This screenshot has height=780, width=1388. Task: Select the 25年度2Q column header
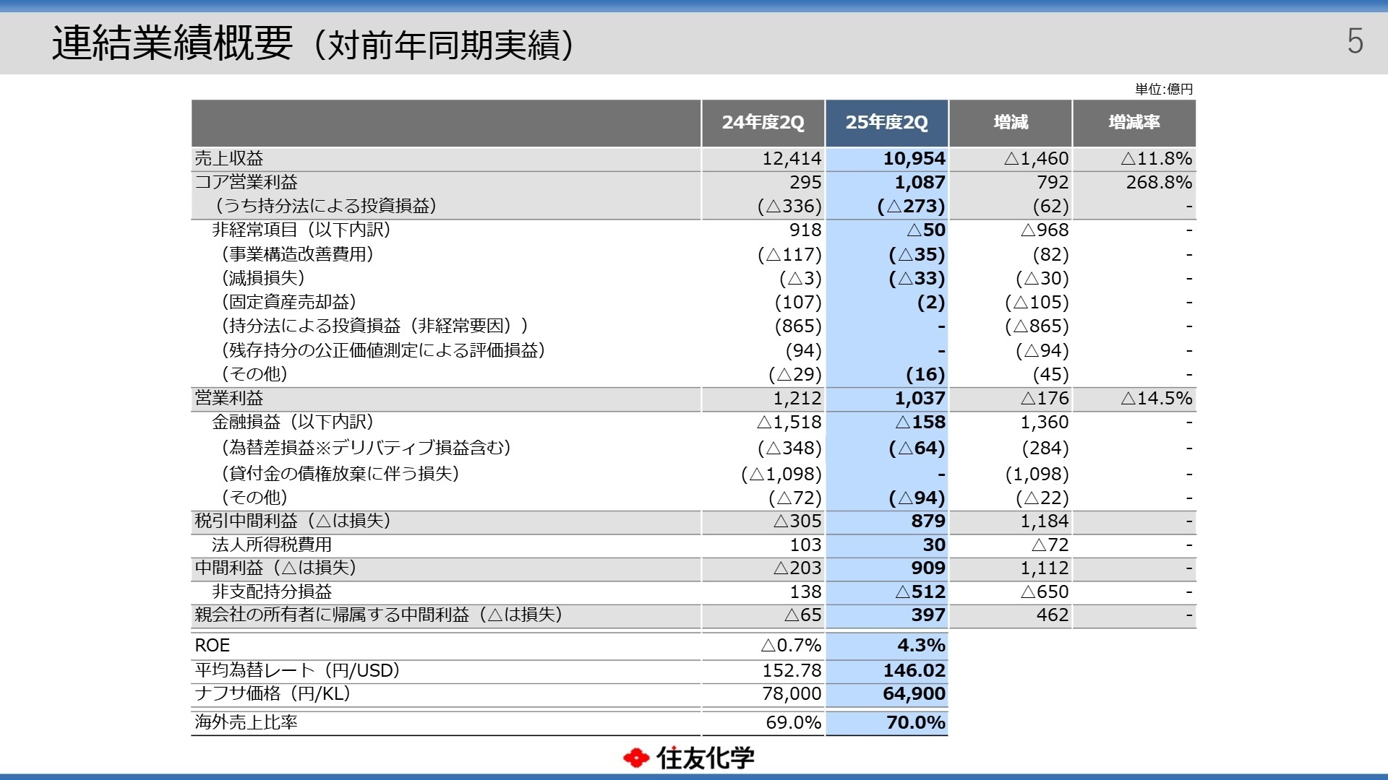click(888, 123)
